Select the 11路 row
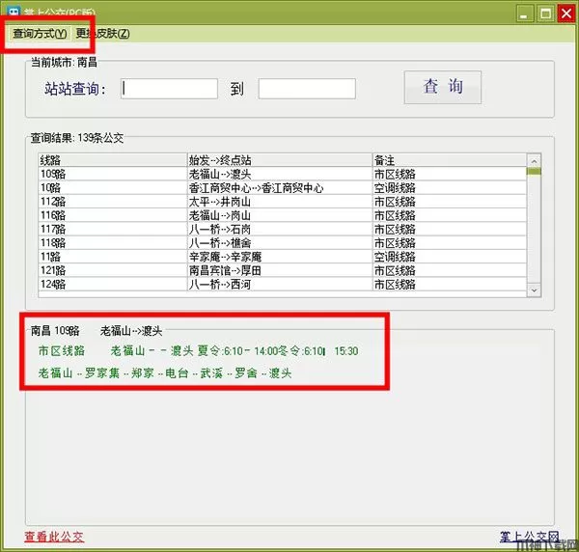The image size is (579, 552). [283, 257]
